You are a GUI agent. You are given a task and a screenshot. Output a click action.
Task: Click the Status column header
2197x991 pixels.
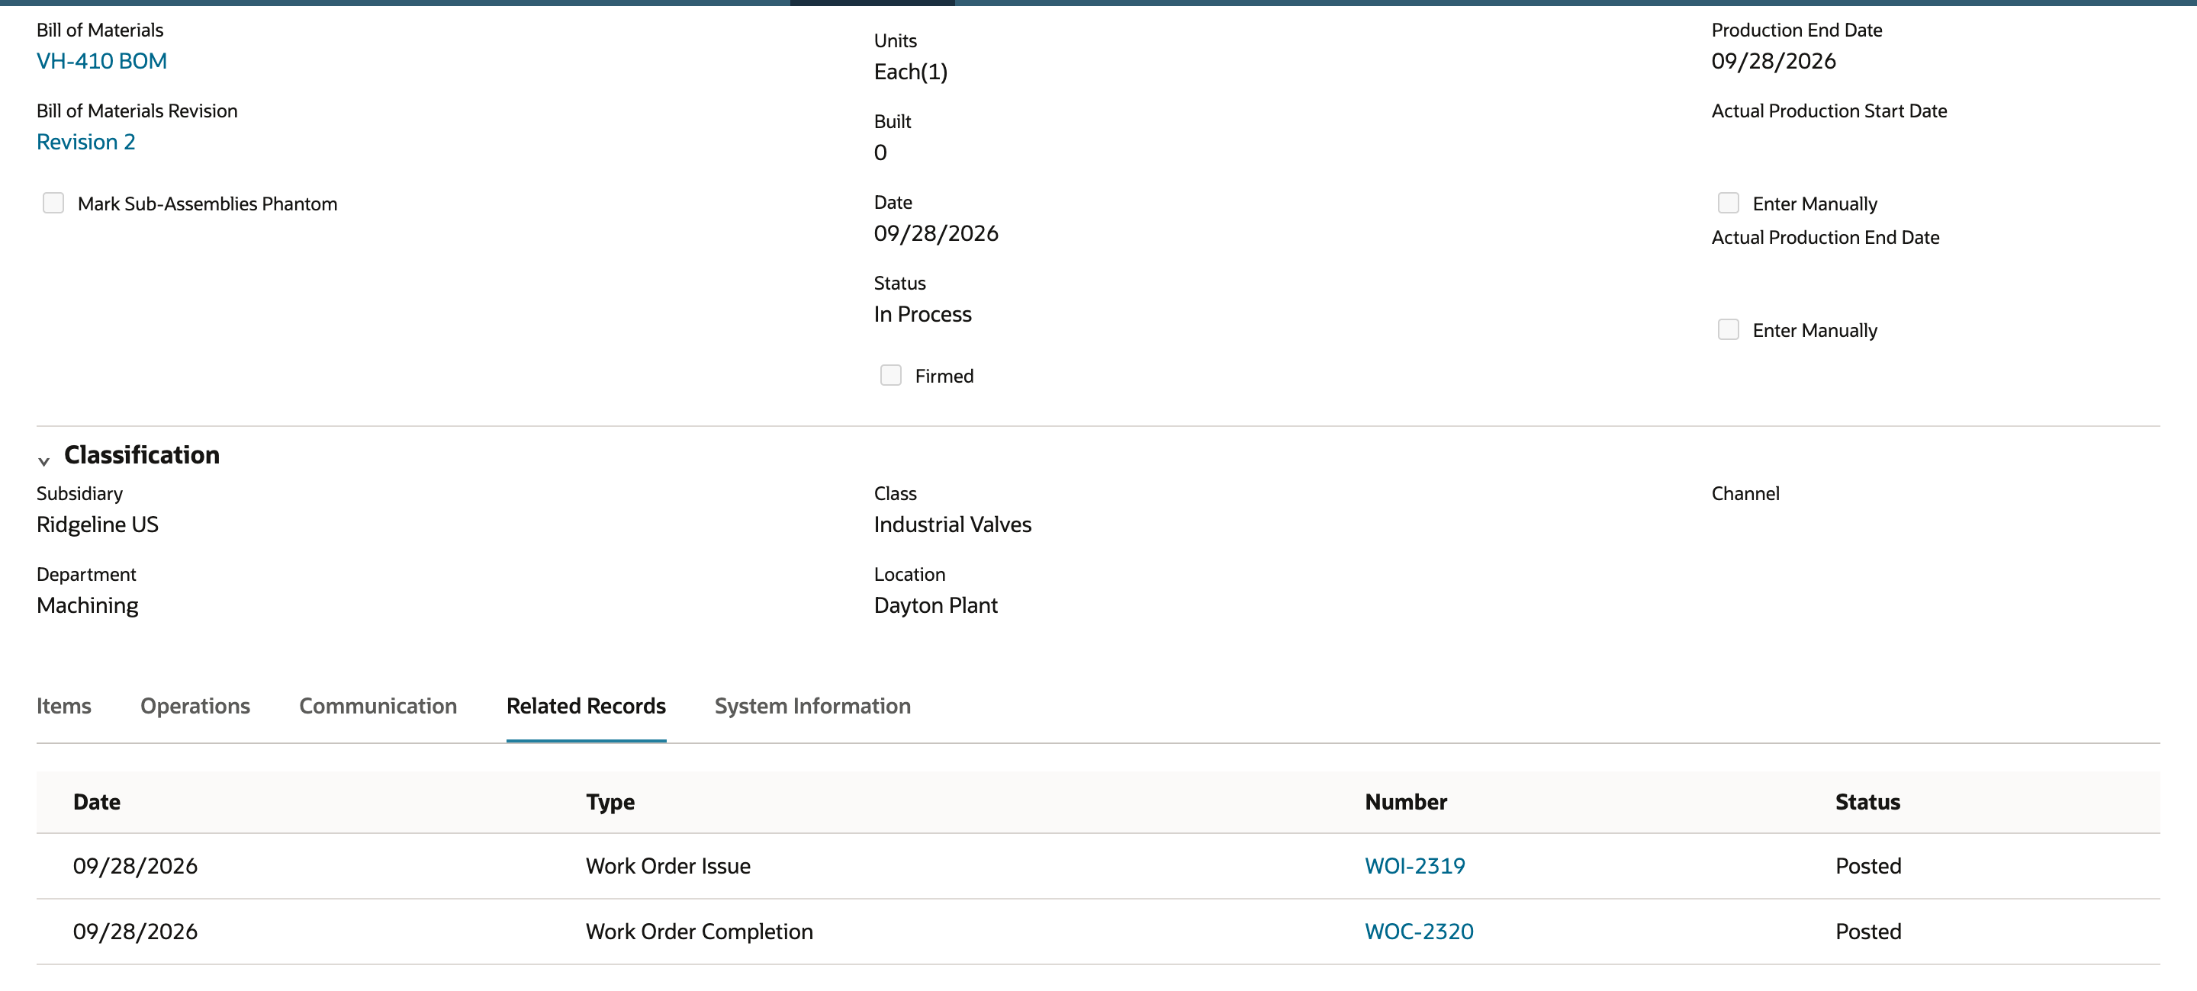coord(1867,802)
